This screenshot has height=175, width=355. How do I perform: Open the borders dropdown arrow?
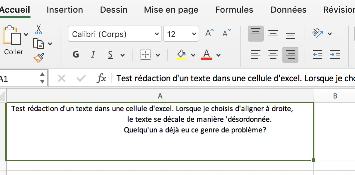(x=158, y=55)
